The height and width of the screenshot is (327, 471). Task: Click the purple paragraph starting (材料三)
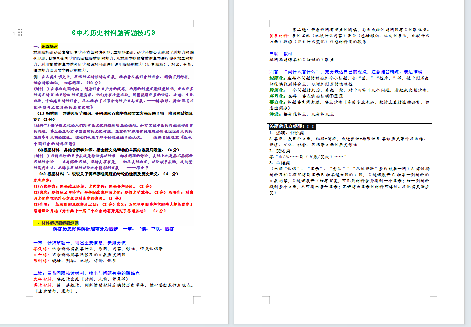[x=113, y=162]
